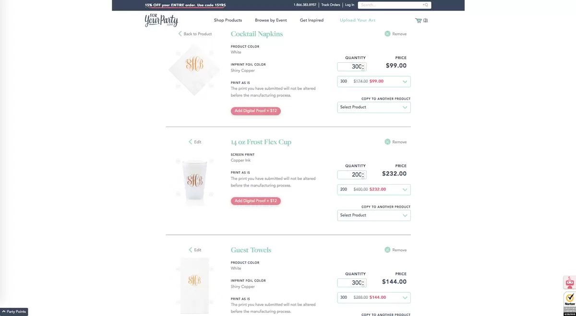Go back to product via arrow

(x=180, y=34)
